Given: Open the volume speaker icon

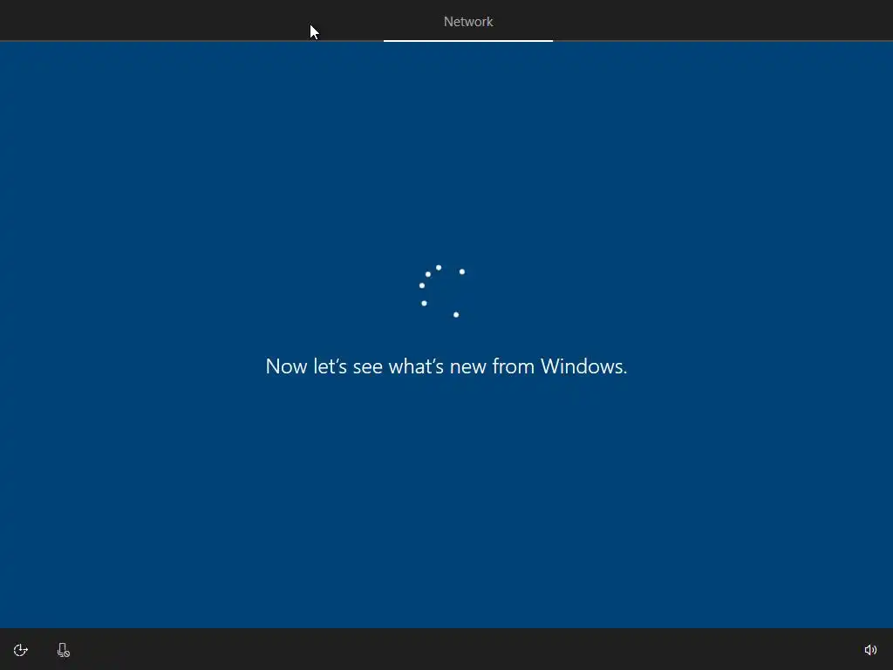Looking at the screenshot, I should (x=870, y=650).
